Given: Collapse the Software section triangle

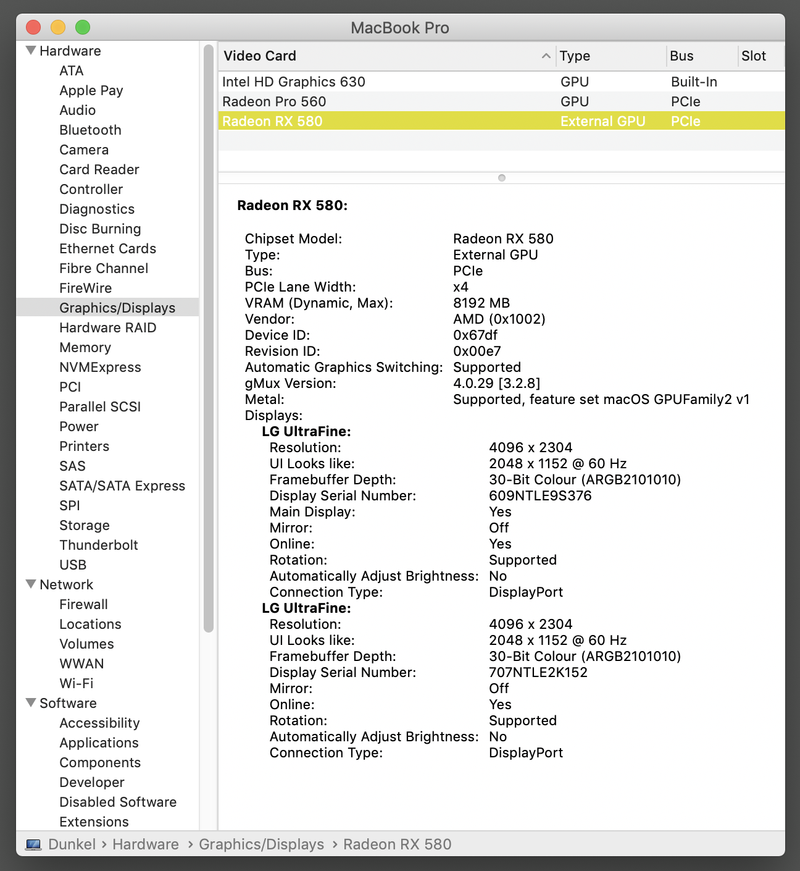Looking at the screenshot, I should [31, 702].
